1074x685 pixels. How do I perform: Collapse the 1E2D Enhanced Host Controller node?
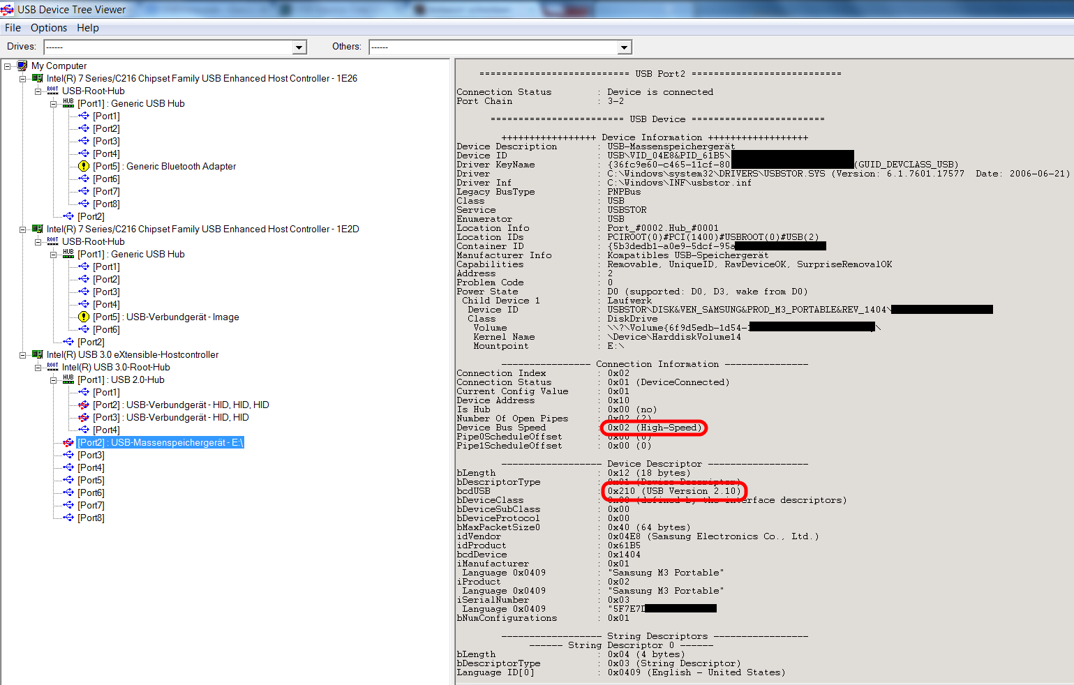23,229
